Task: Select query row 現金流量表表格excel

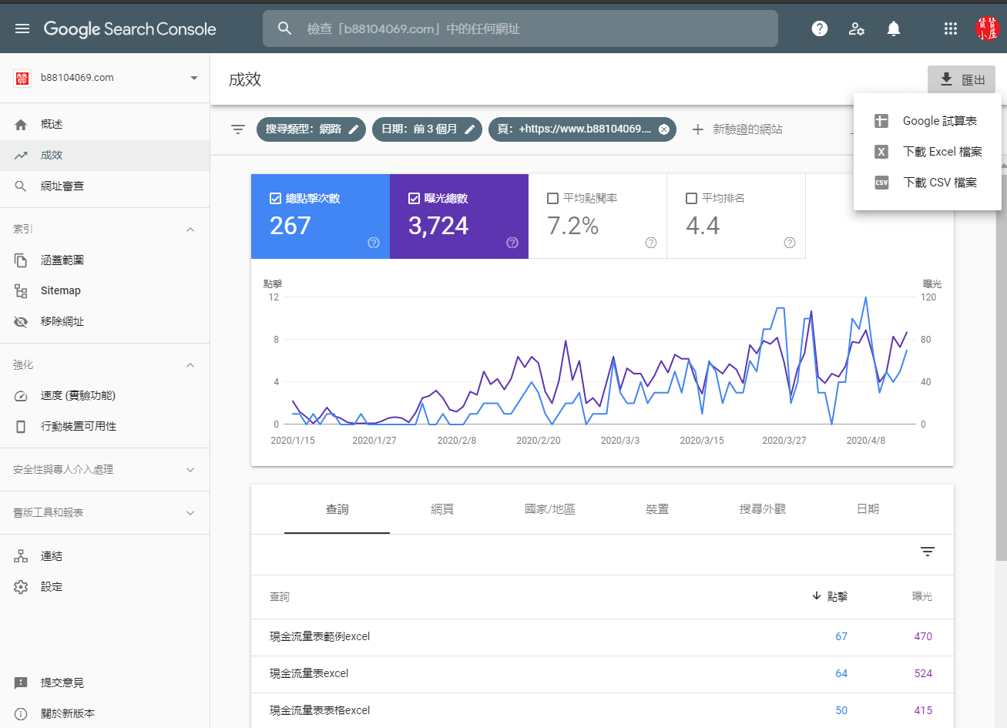Action: click(603, 710)
